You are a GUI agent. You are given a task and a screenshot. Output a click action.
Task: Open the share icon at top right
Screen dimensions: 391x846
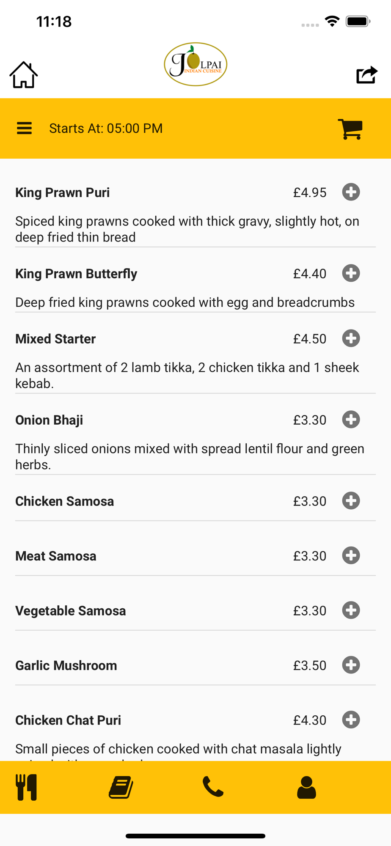[366, 75]
